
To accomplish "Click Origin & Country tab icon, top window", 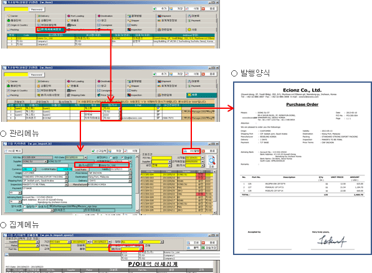I will [9, 25].
